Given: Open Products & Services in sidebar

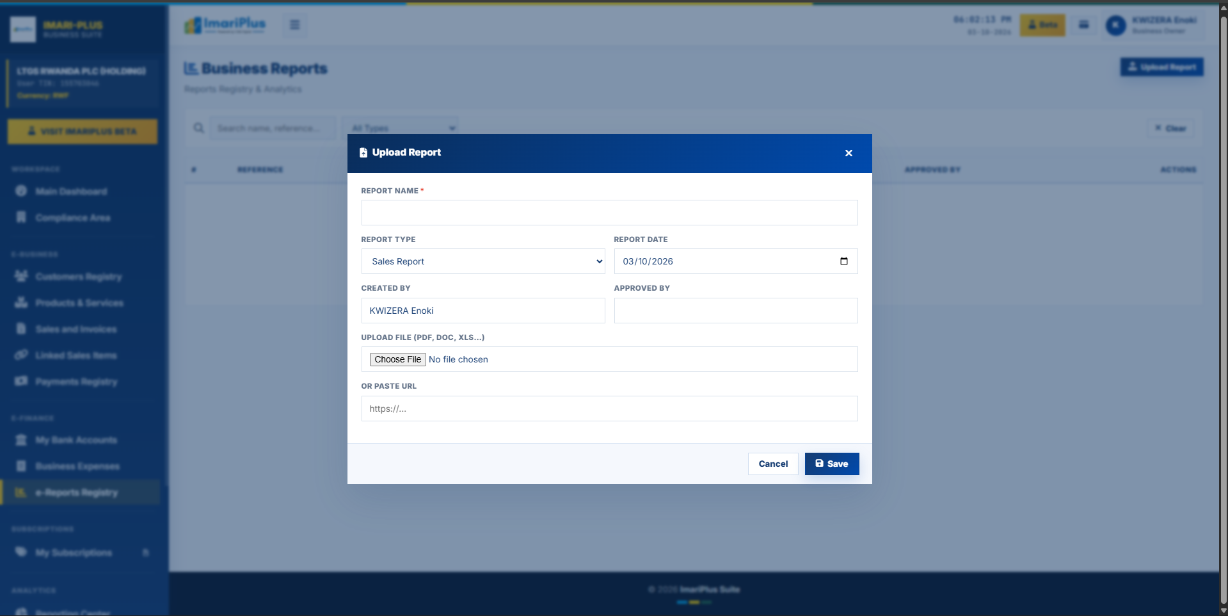Looking at the screenshot, I should [x=79, y=303].
